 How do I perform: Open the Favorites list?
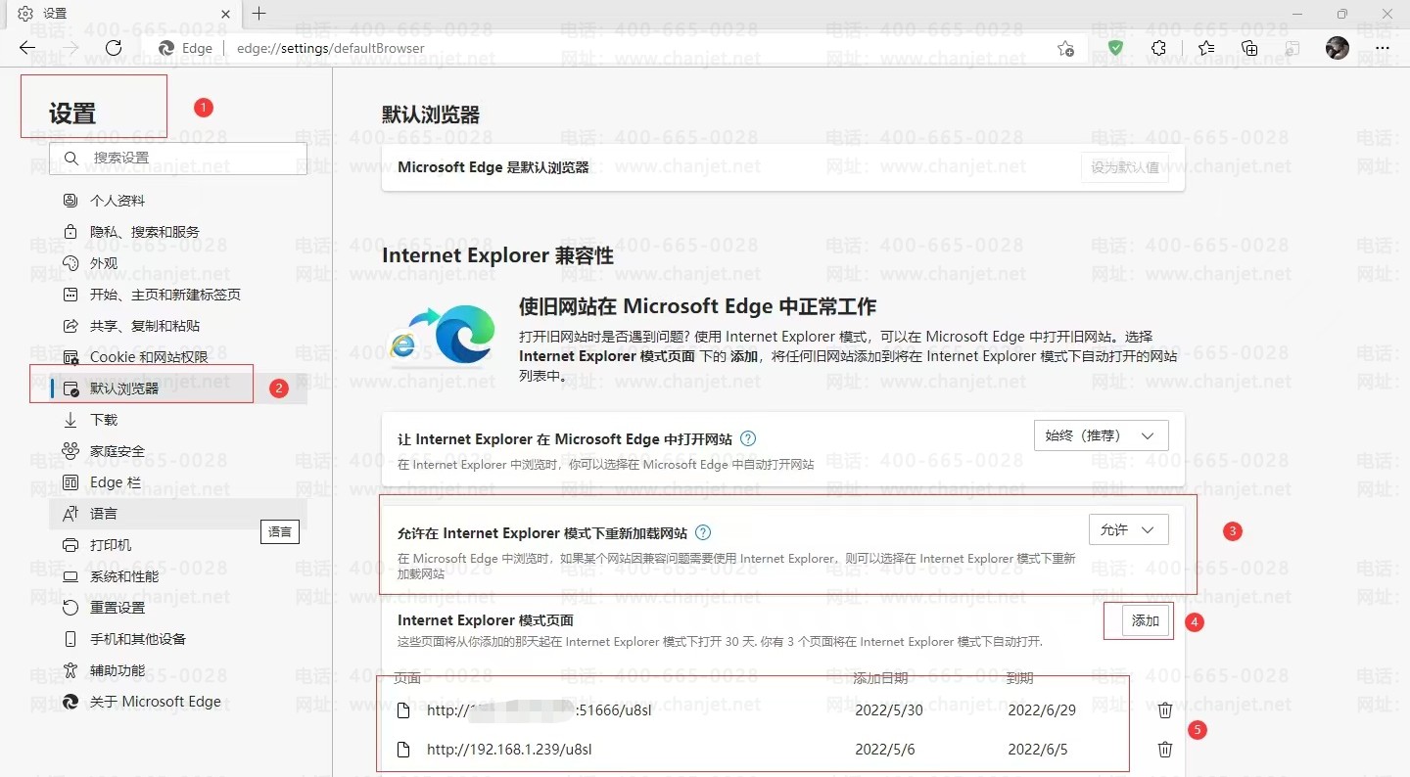tap(1205, 48)
